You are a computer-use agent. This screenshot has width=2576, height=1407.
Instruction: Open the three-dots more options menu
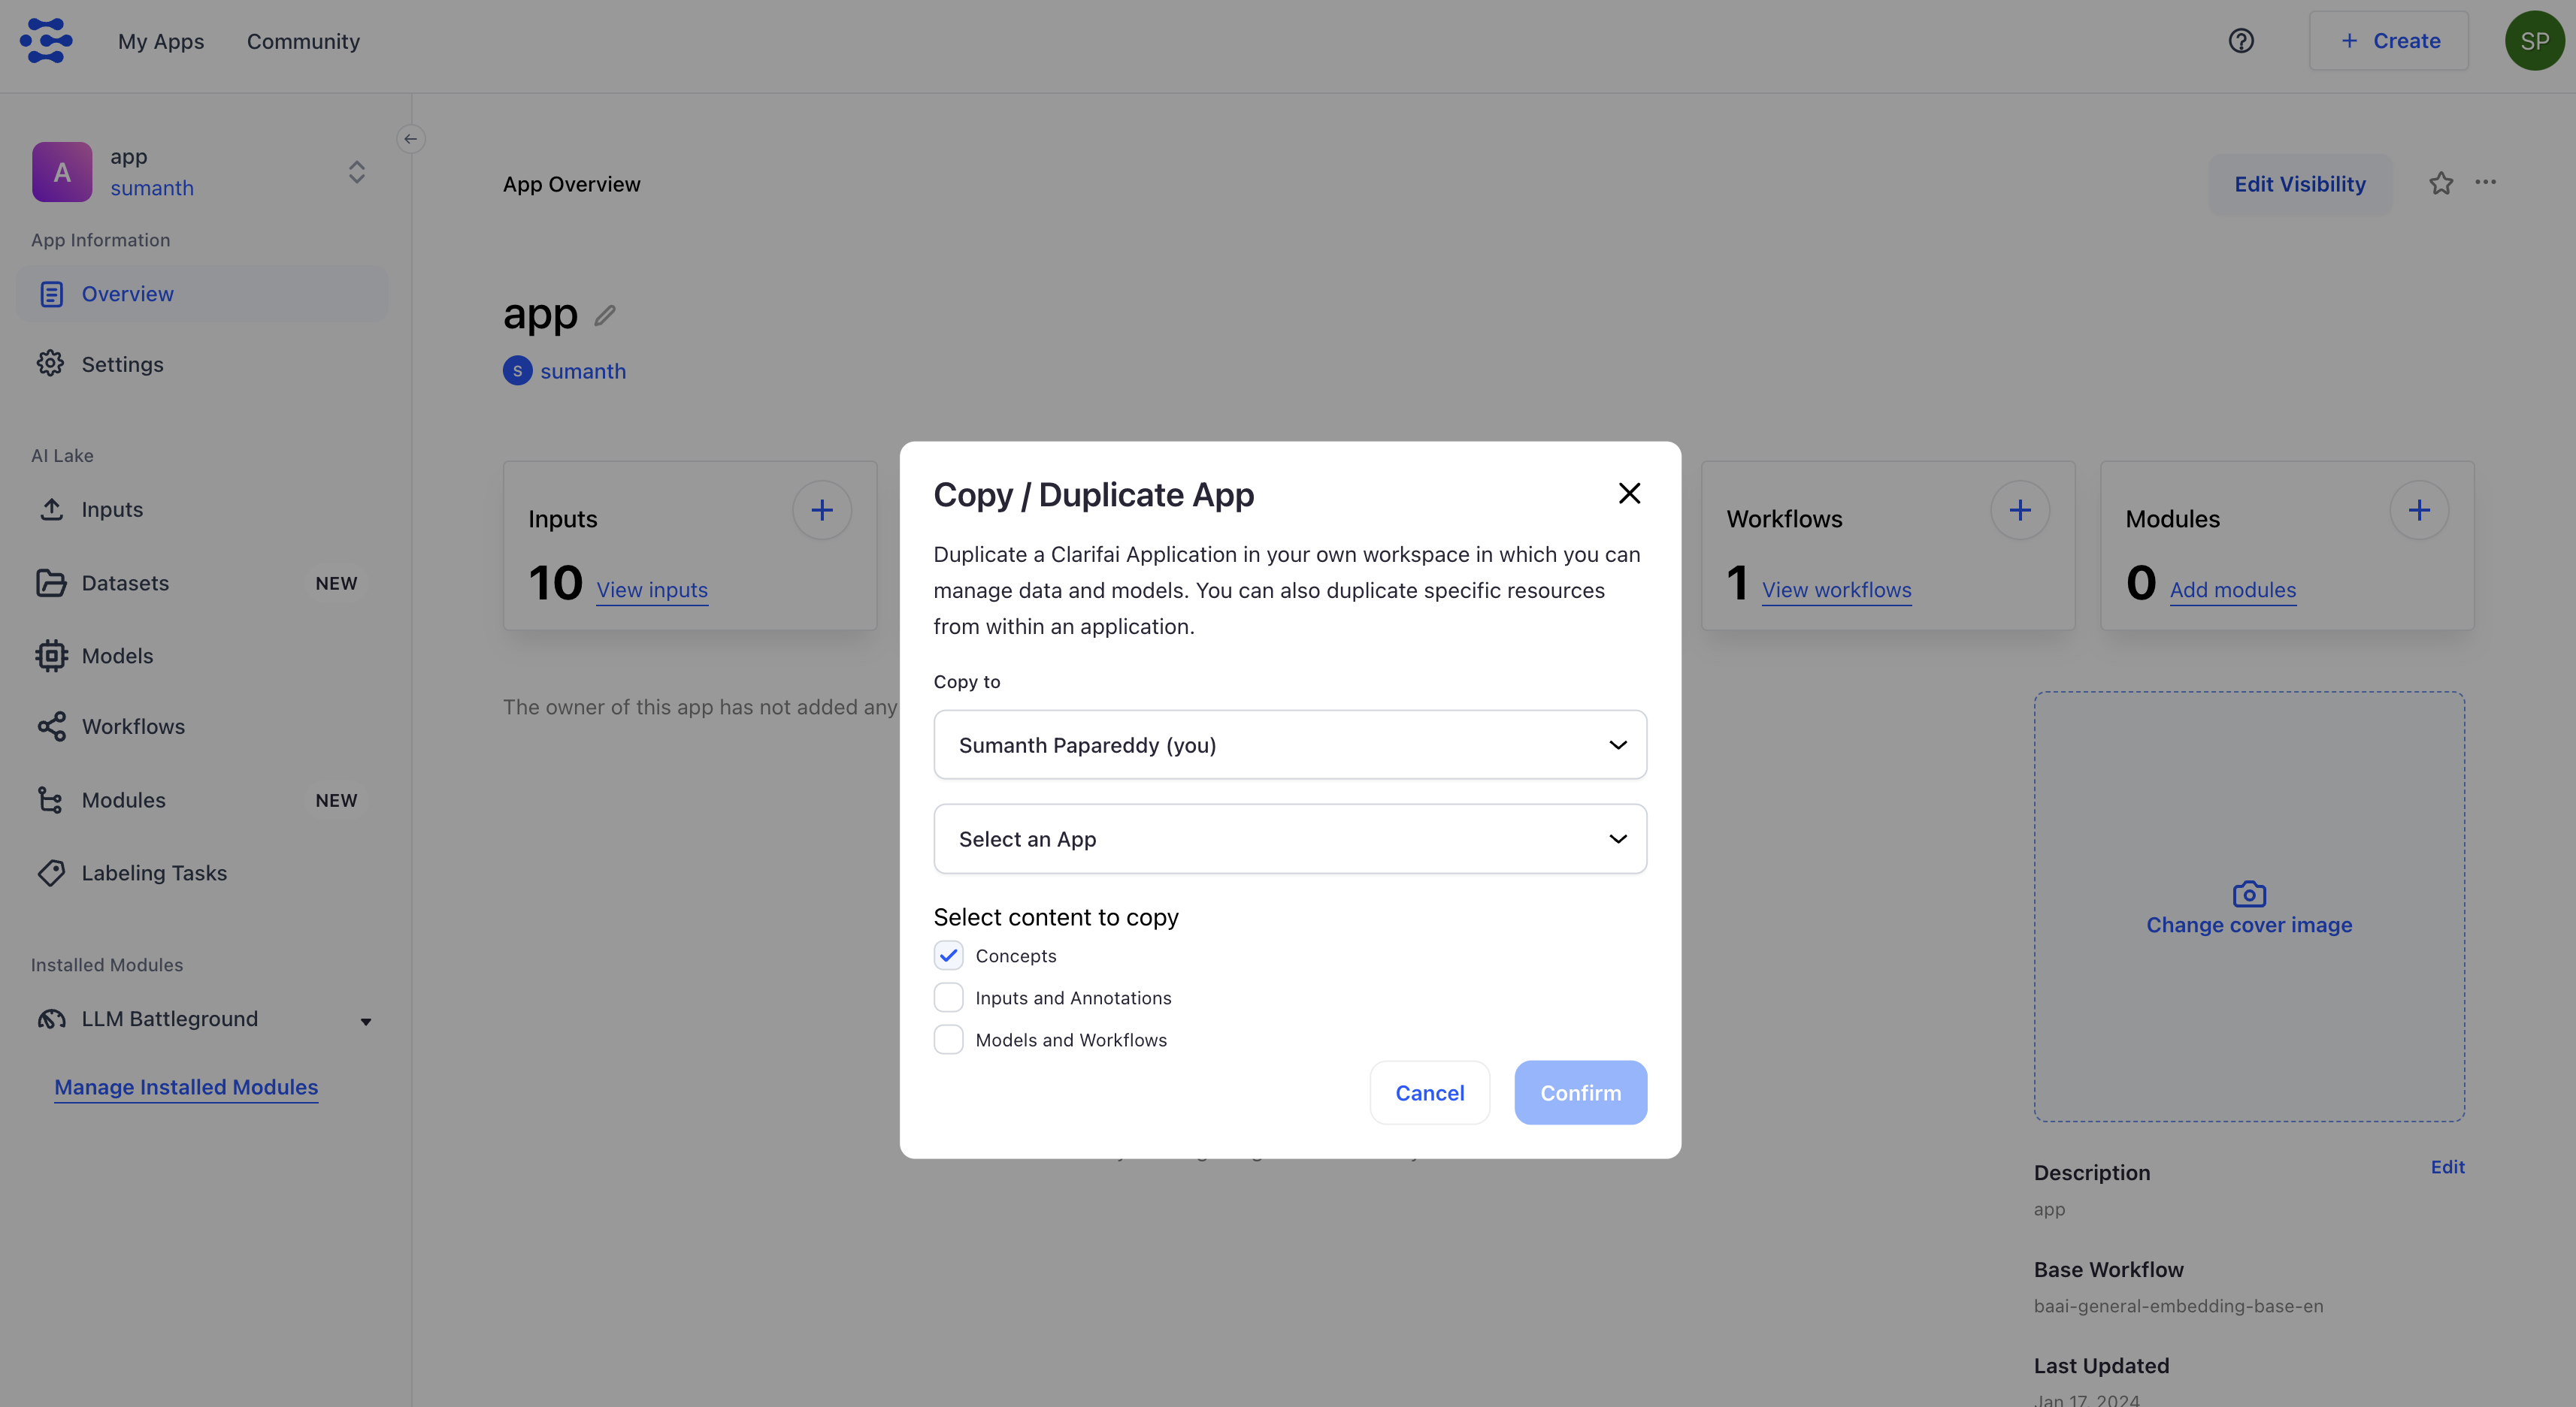(2486, 183)
